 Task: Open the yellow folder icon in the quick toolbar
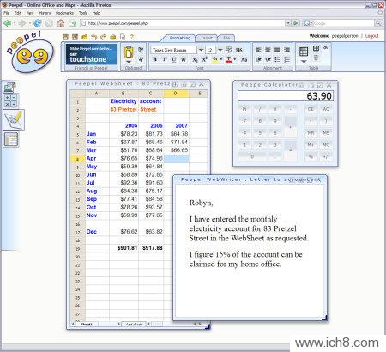(x=84, y=37)
